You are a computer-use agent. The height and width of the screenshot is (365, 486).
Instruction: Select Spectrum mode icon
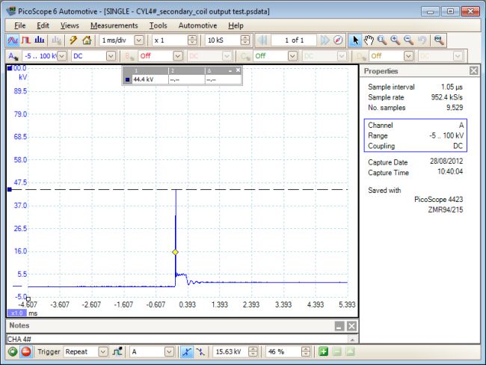coord(40,40)
